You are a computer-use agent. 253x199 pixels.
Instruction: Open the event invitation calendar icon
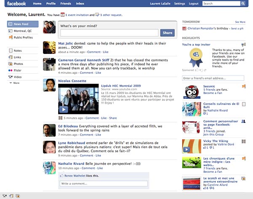[x=62, y=15]
